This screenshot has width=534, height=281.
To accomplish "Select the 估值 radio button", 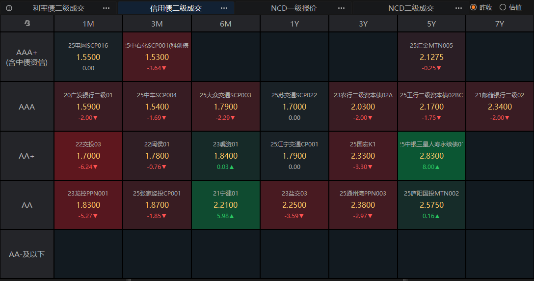I will 503,7.
